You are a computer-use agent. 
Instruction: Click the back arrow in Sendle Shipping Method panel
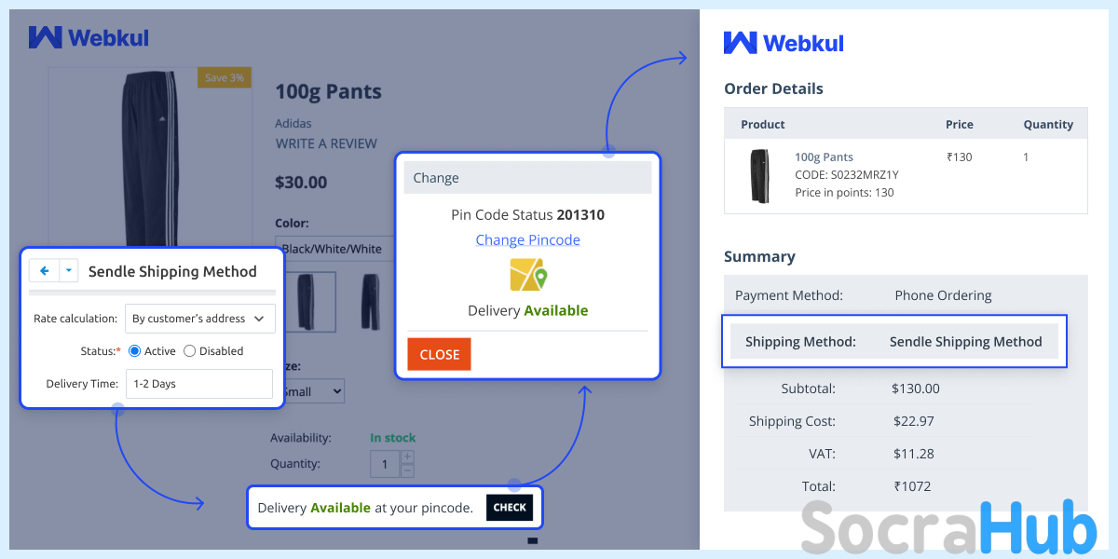(x=45, y=271)
